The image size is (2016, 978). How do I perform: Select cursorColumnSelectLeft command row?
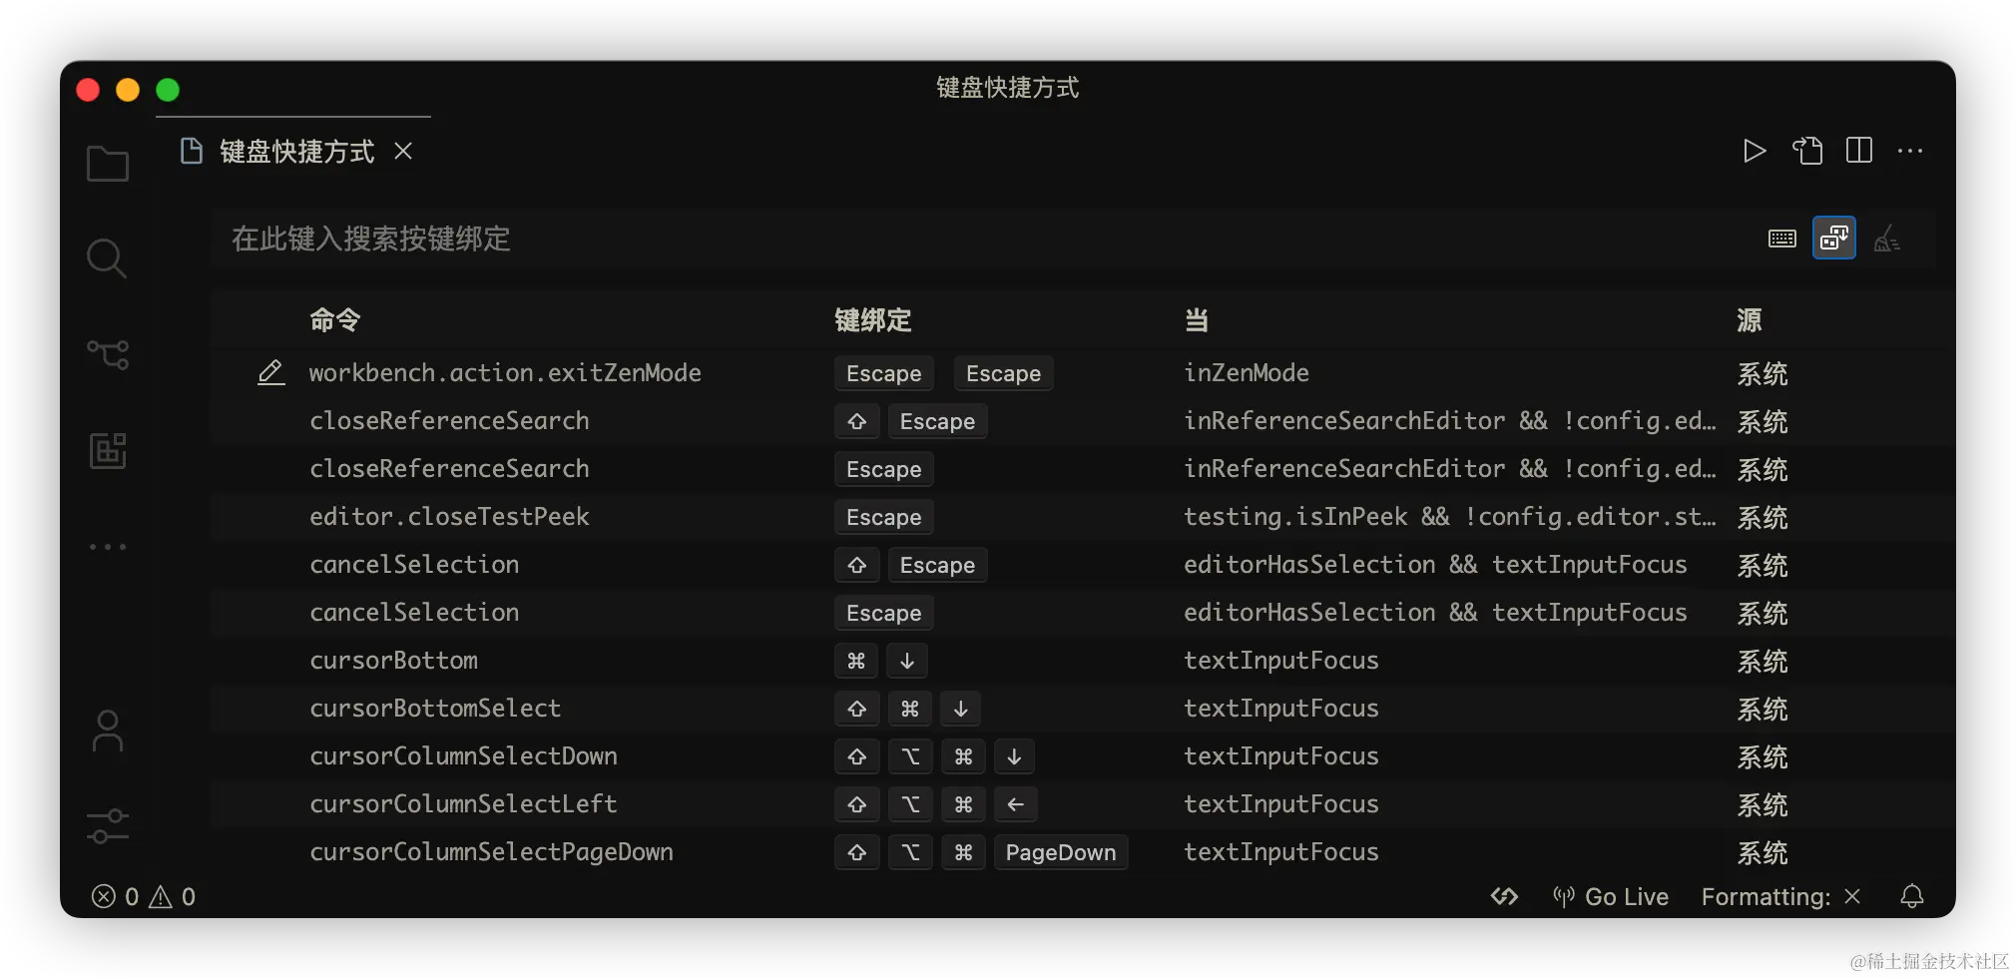[x=1082, y=804]
